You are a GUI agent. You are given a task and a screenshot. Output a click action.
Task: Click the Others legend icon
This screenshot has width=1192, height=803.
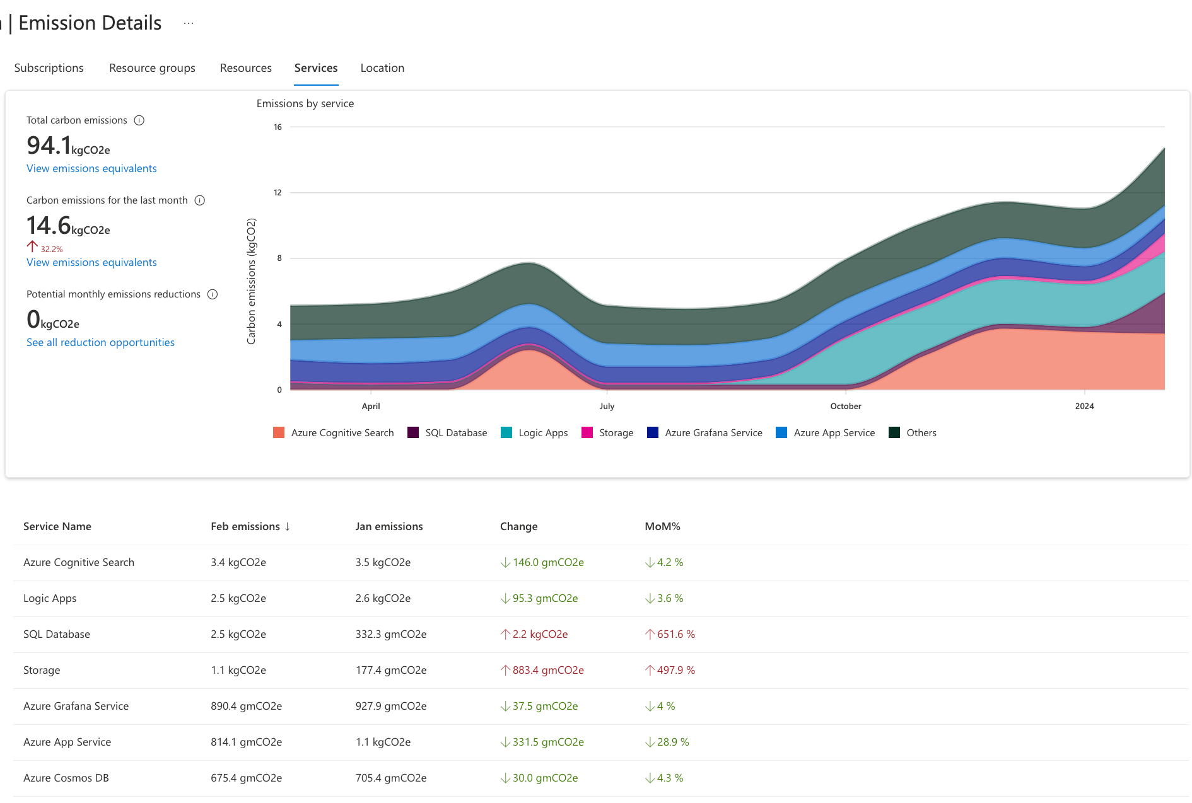[x=894, y=432]
